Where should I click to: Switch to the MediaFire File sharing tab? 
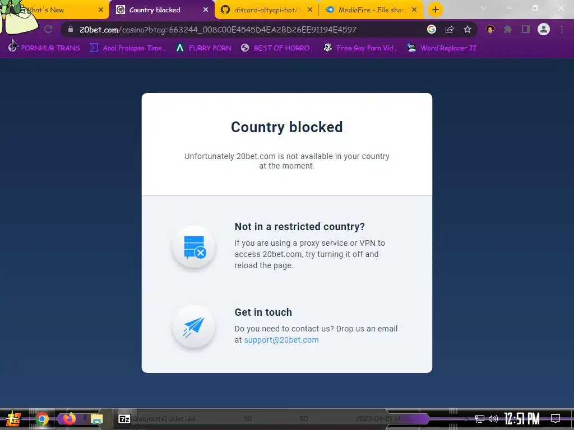tap(372, 10)
